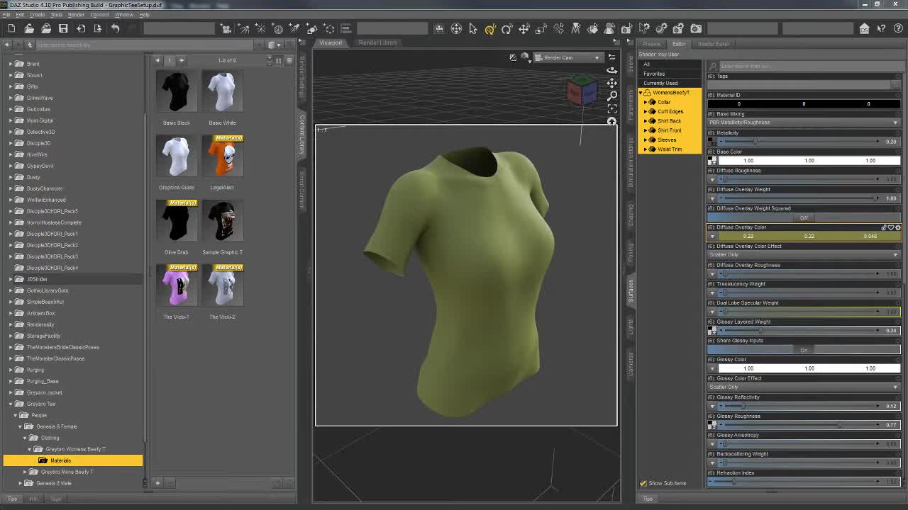
Task: Click viewport Orbit camera control
Action: click(611, 69)
